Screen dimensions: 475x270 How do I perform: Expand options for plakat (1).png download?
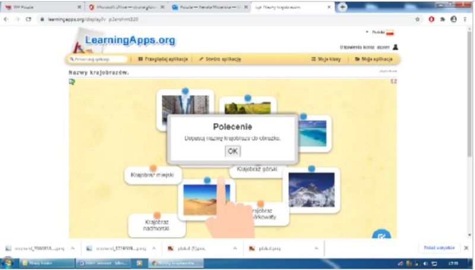point(235,248)
